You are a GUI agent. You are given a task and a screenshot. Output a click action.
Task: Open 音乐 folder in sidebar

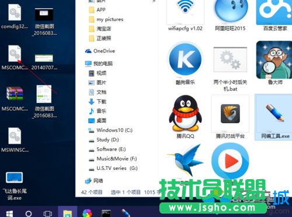point(98,111)
